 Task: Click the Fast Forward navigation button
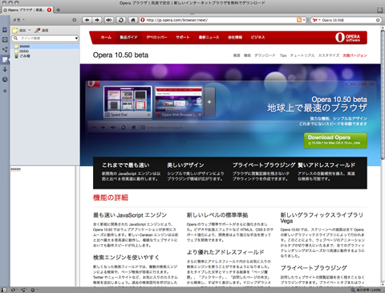coord(109,20)
